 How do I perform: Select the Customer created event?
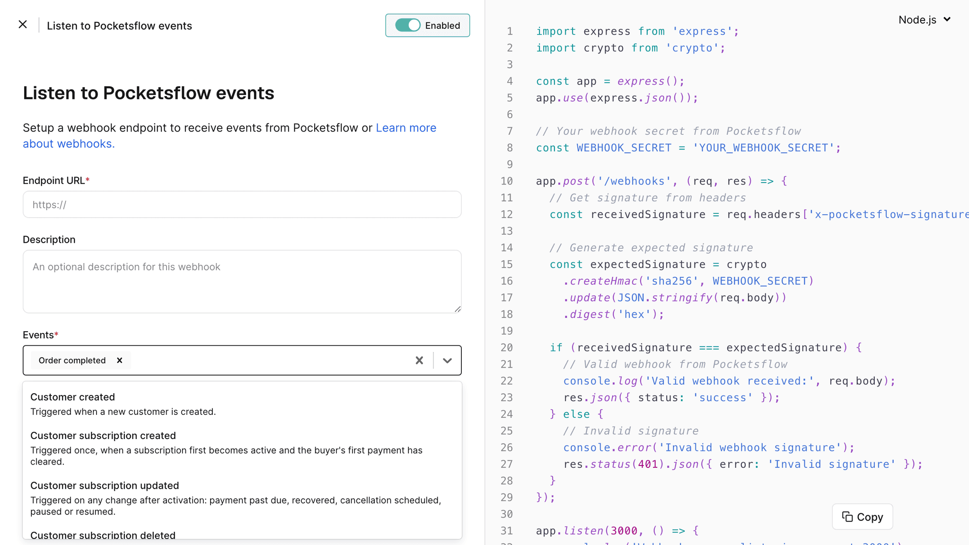(x=242, y=404)
